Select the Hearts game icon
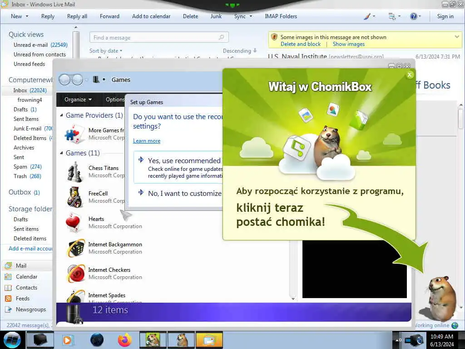 [73, 222]
